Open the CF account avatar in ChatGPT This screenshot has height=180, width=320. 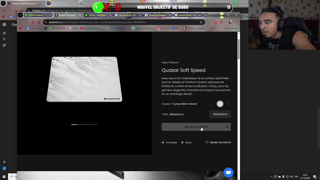[x=4, y=168]
